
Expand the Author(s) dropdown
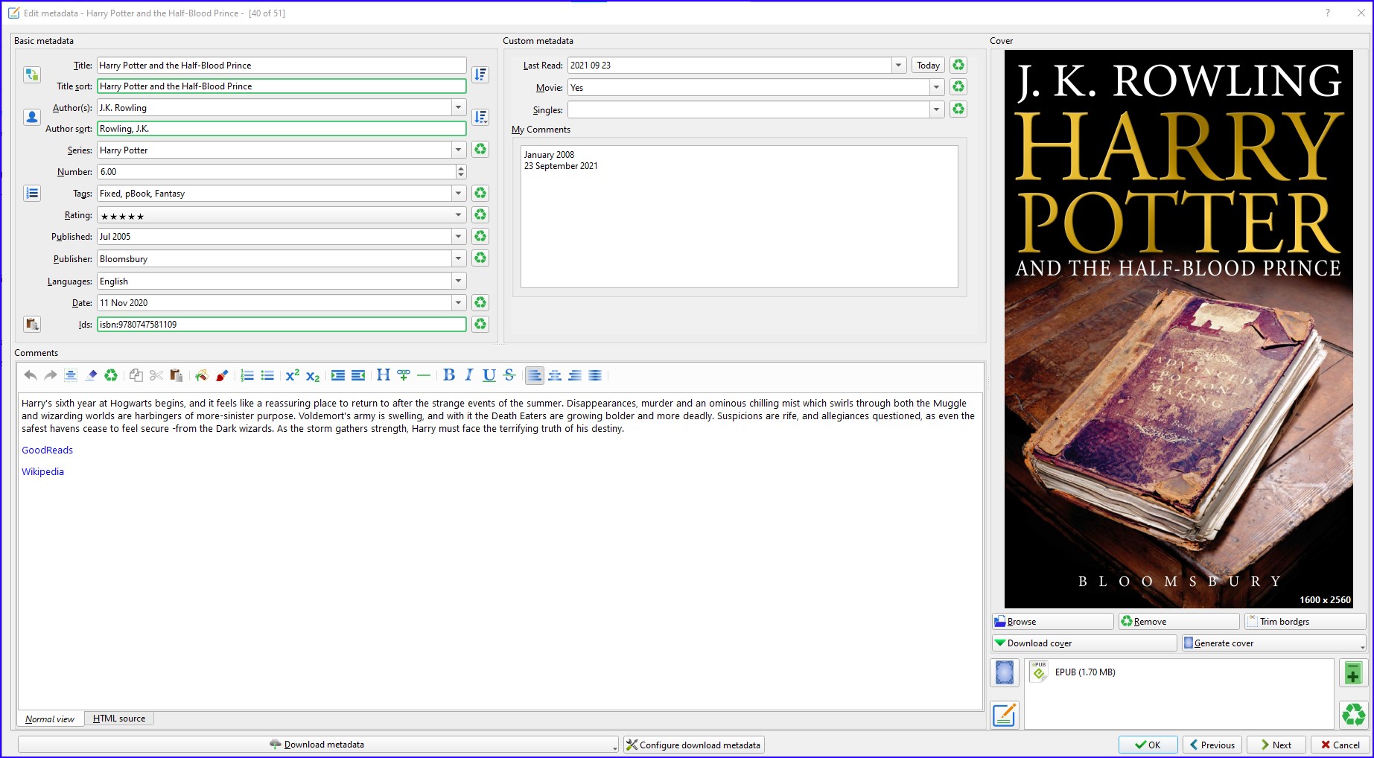point(459,107)
